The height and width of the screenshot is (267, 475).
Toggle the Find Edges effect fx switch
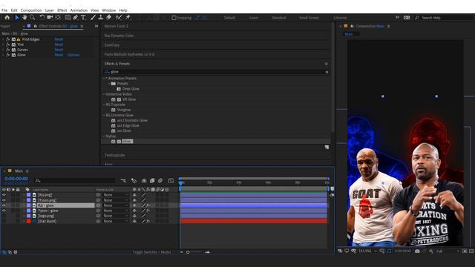tap(8, 39)
